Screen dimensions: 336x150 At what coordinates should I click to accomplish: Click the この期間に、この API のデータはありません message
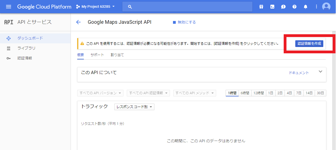206,141
